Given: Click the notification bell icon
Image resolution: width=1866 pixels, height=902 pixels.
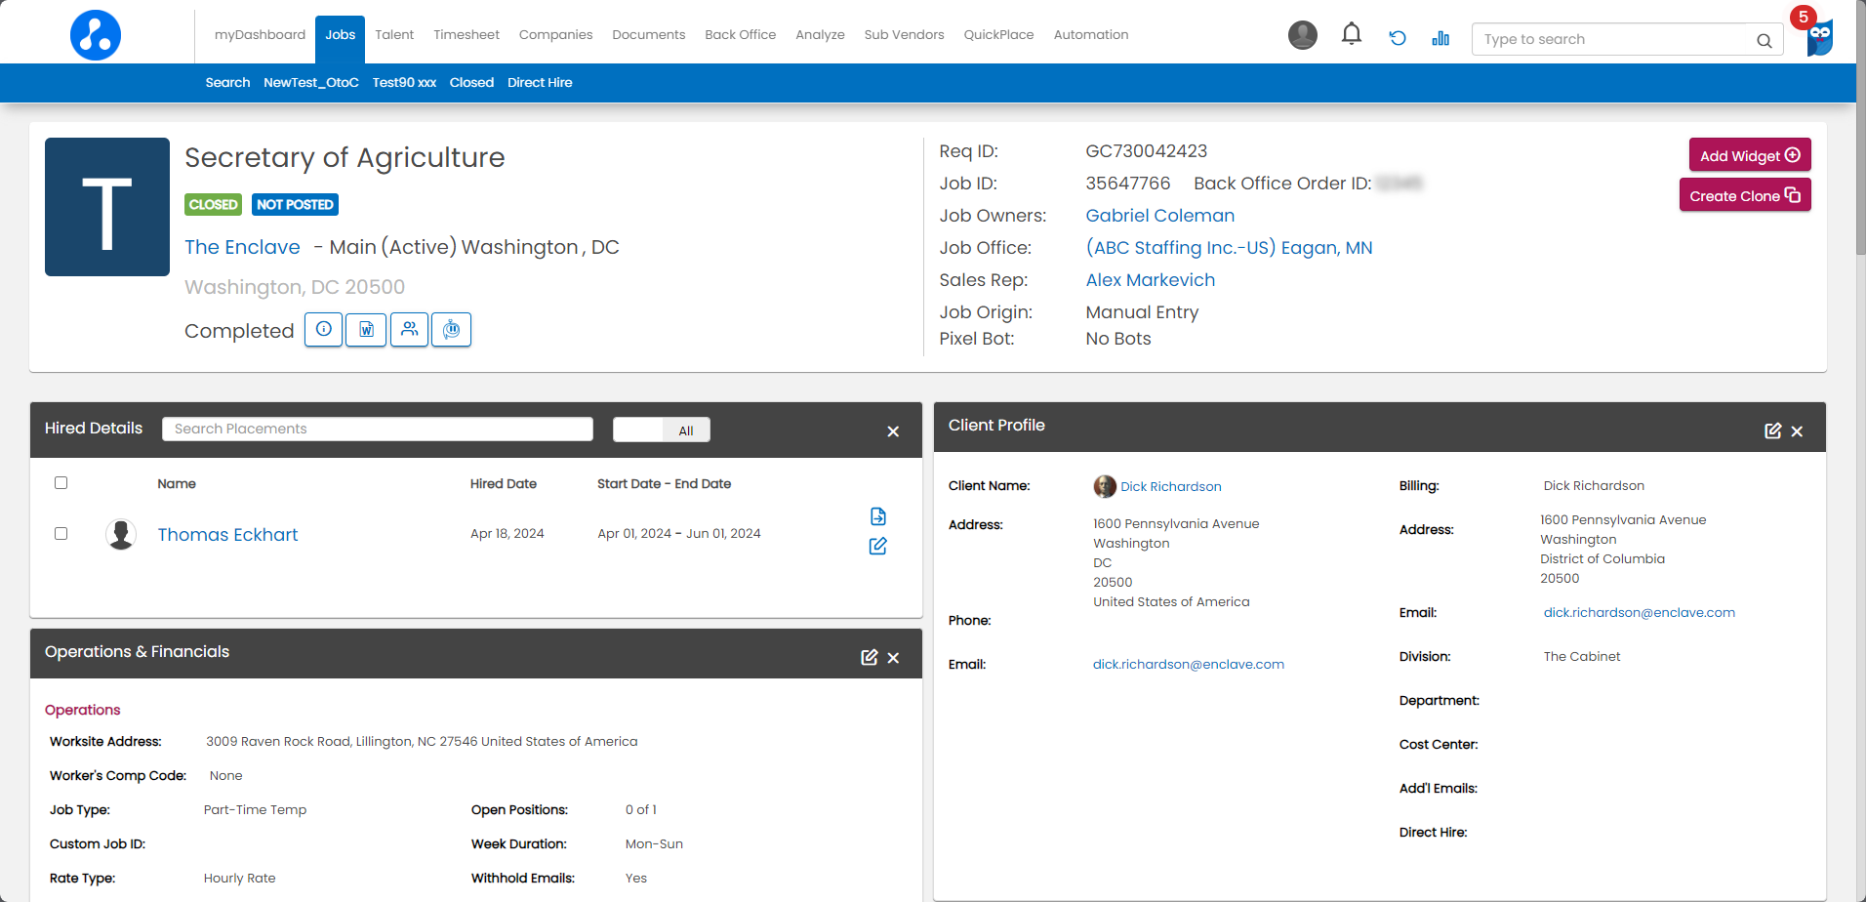Looking at the screenshot, I should point(1351,35).
